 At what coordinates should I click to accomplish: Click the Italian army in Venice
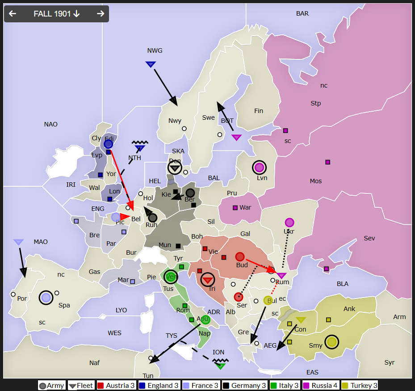click(170, 277)
